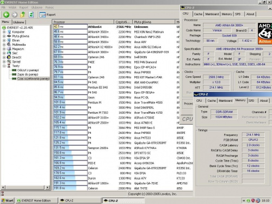Open the Ulubione menu in menu bar
The image size is (272, 204).
tap(37, 8)
